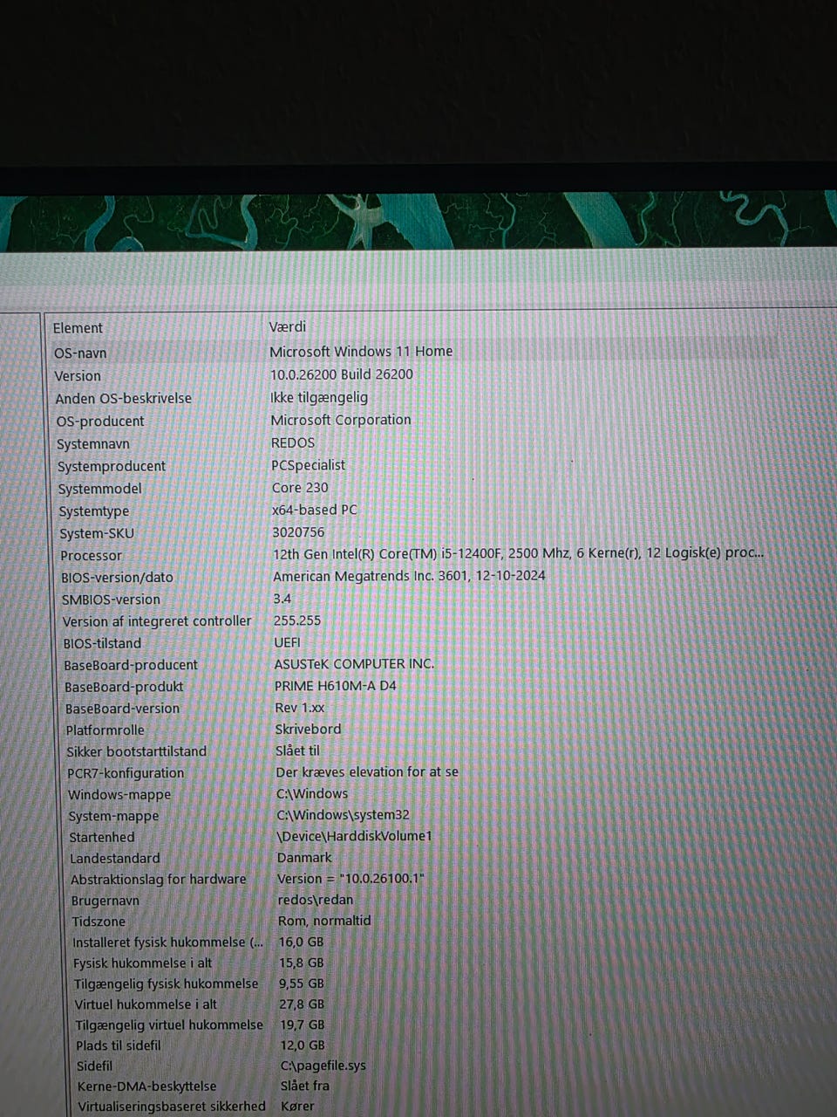Select Tidszone row

(99, 922)
